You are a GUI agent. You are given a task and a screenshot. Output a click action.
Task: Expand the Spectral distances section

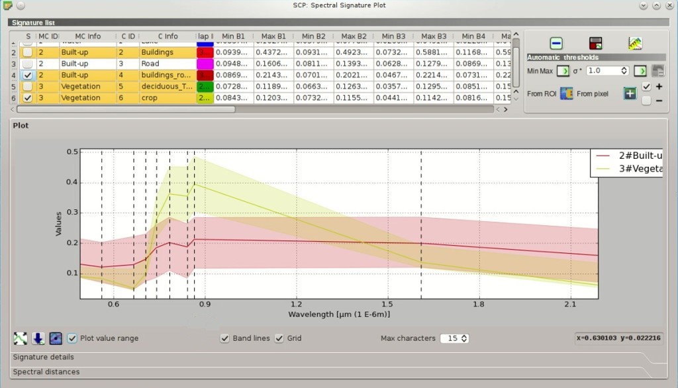point(46,371)
